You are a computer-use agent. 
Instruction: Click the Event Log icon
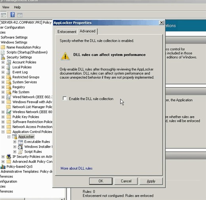click(x=8, y=72)
